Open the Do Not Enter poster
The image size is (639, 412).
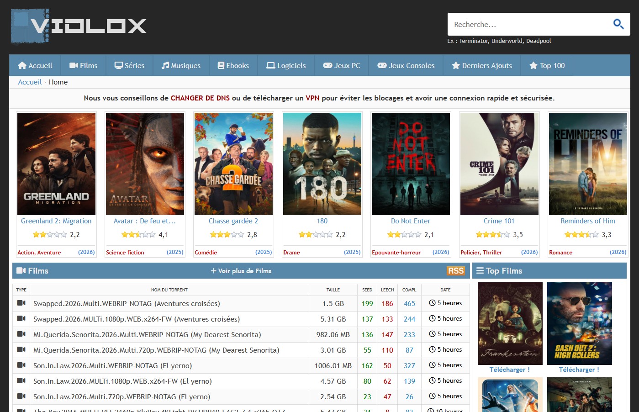[411, 164]
